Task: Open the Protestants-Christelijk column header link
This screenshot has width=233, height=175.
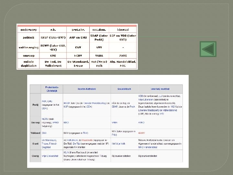Action: coord(52,89)
